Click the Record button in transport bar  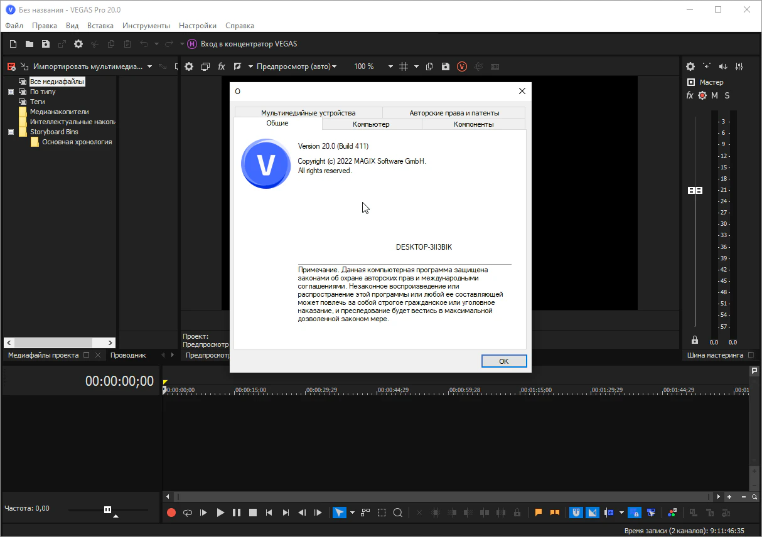pos(171,513)
